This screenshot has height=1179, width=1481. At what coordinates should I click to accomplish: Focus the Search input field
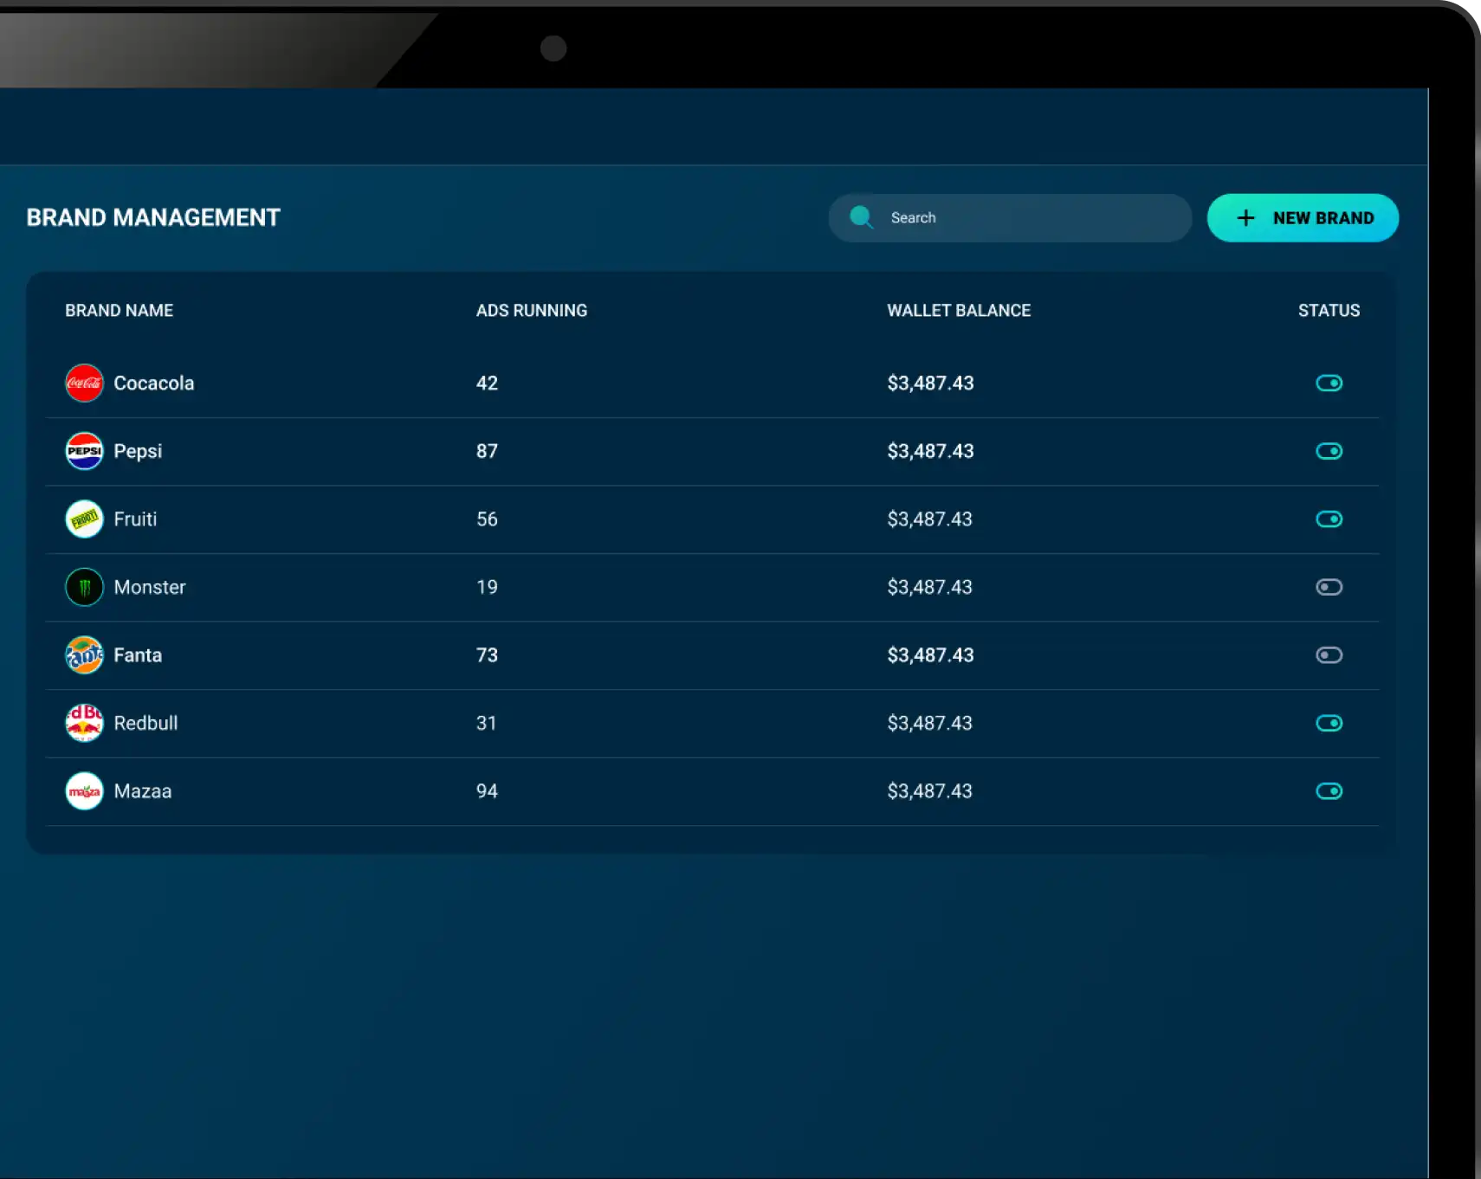[1010, 217]
